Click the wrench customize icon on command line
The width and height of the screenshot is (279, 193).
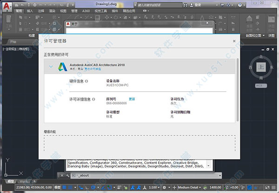67,175
